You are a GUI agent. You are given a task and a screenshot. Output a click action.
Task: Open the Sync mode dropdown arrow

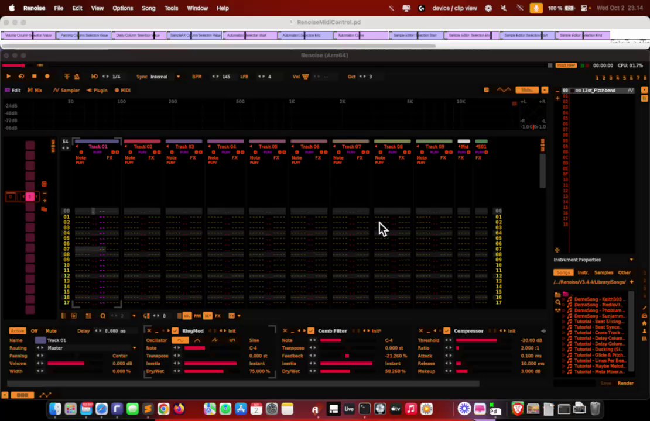point(178,77)
